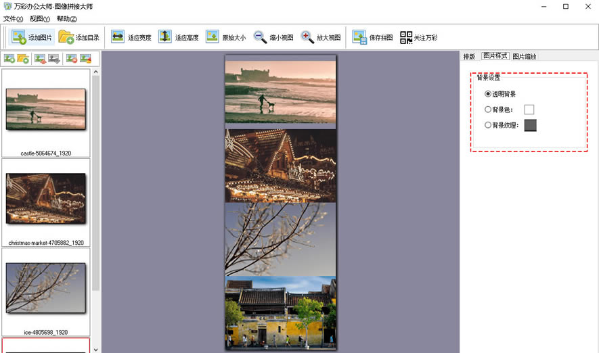599x353 pixels.
Task: Switch to the 图片缩放 tab
Action: tap(525, 56)
